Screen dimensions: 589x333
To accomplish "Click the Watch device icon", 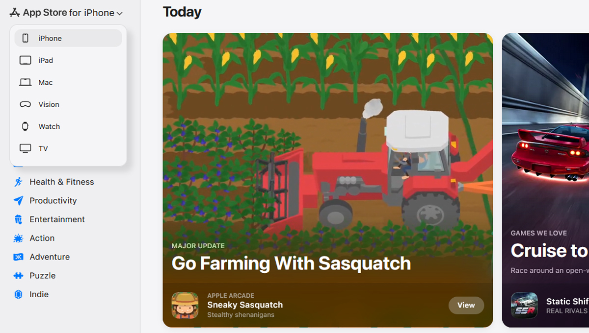I will (25, 126).
